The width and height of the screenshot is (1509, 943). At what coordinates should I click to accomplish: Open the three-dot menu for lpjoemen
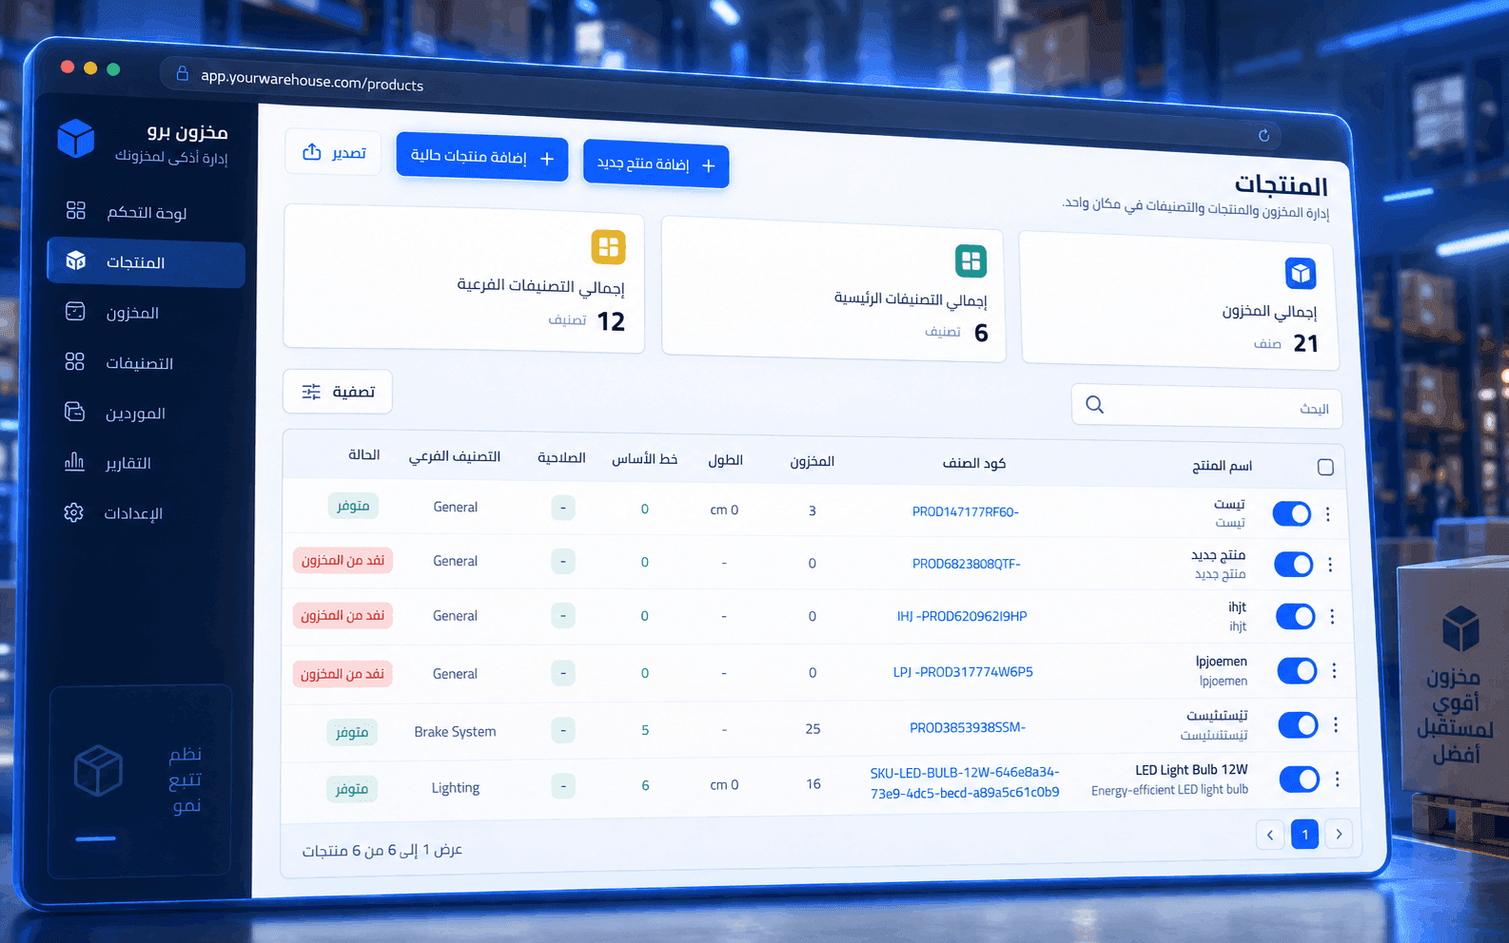[1334, 670]
